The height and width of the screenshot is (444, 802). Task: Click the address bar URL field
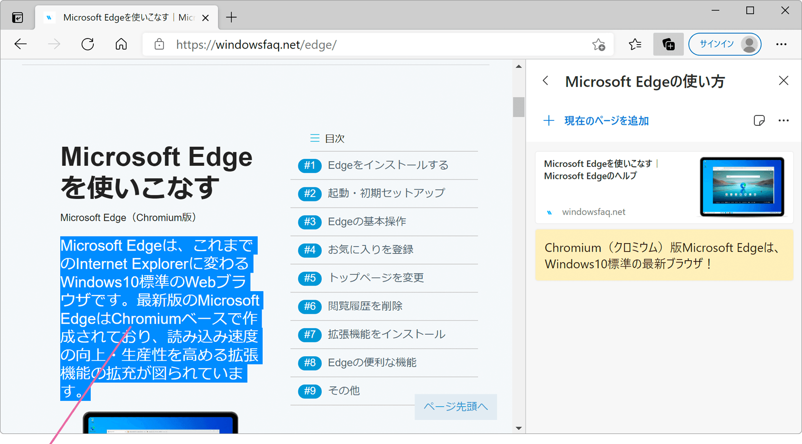378,45
